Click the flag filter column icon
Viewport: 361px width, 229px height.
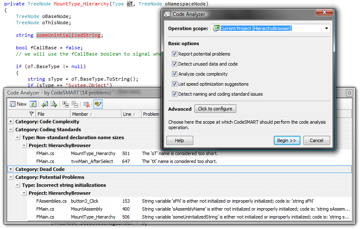point(32,114)
